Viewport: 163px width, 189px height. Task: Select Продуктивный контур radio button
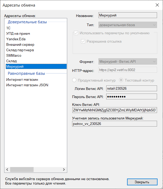pyautogui.click(x=74, y=80)
